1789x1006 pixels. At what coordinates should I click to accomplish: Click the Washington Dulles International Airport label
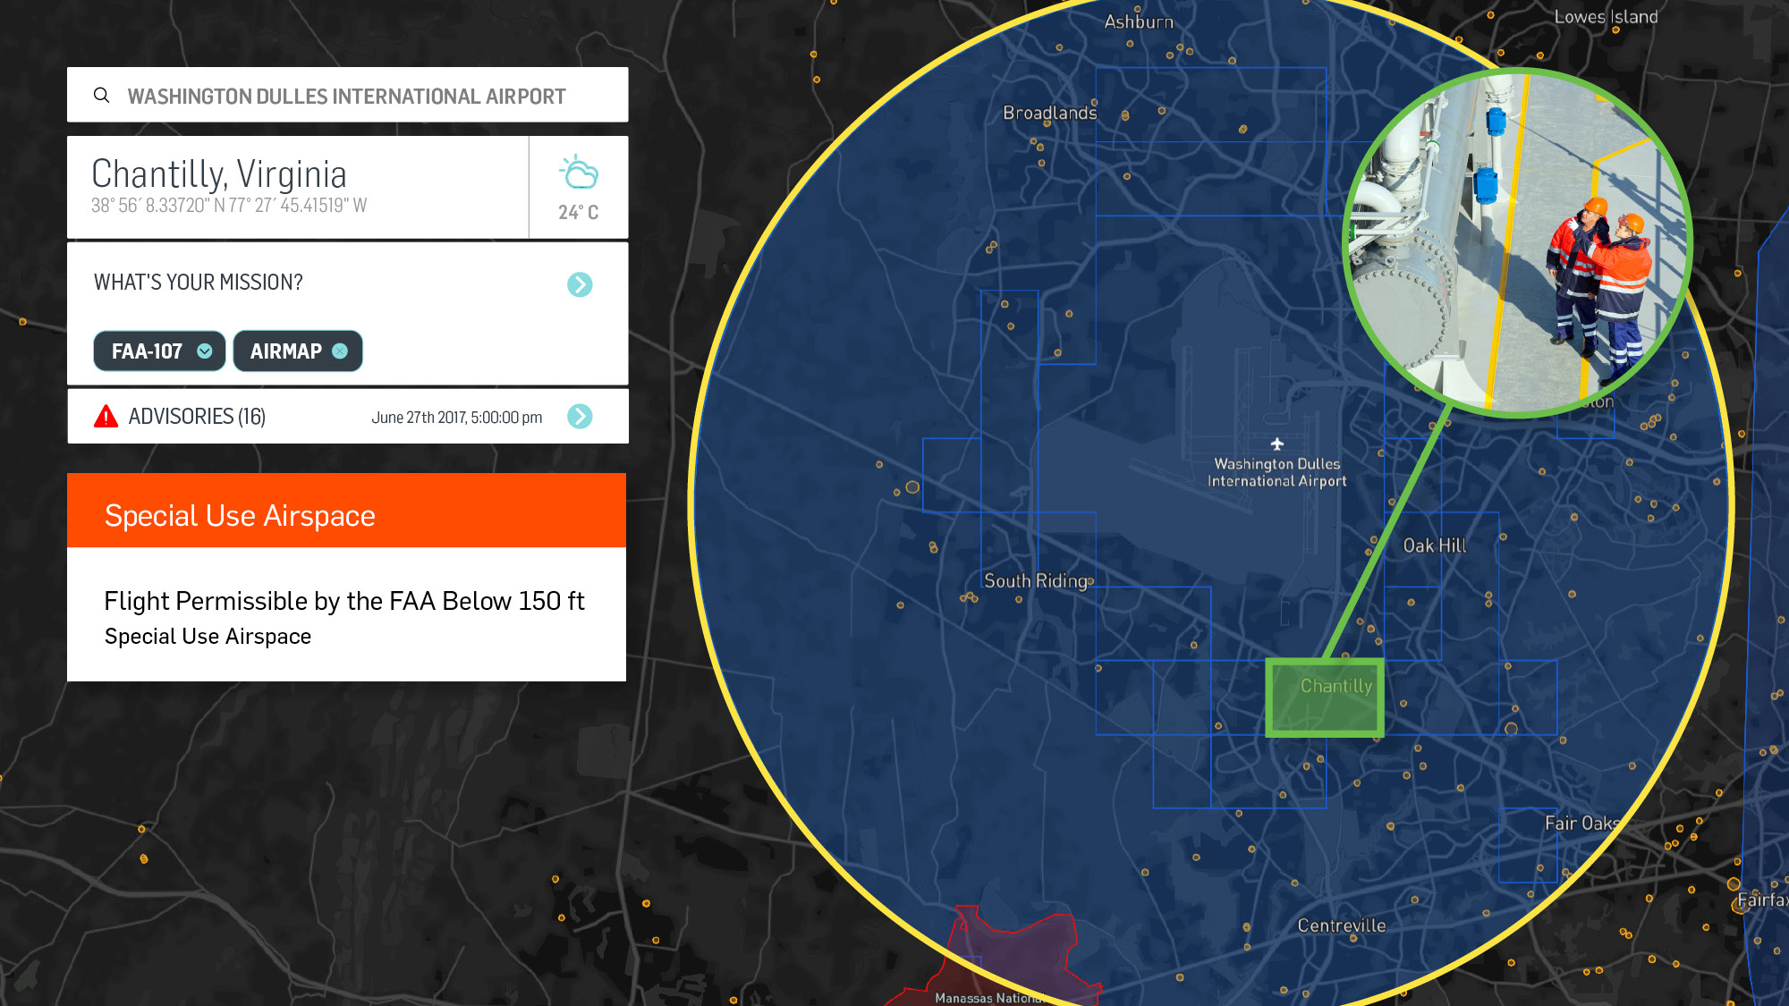[1276, 472]
